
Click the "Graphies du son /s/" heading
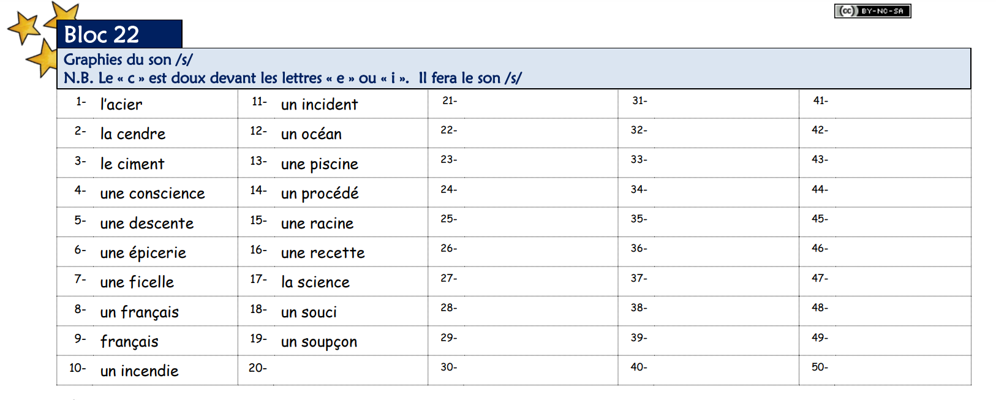click(128, 59)
